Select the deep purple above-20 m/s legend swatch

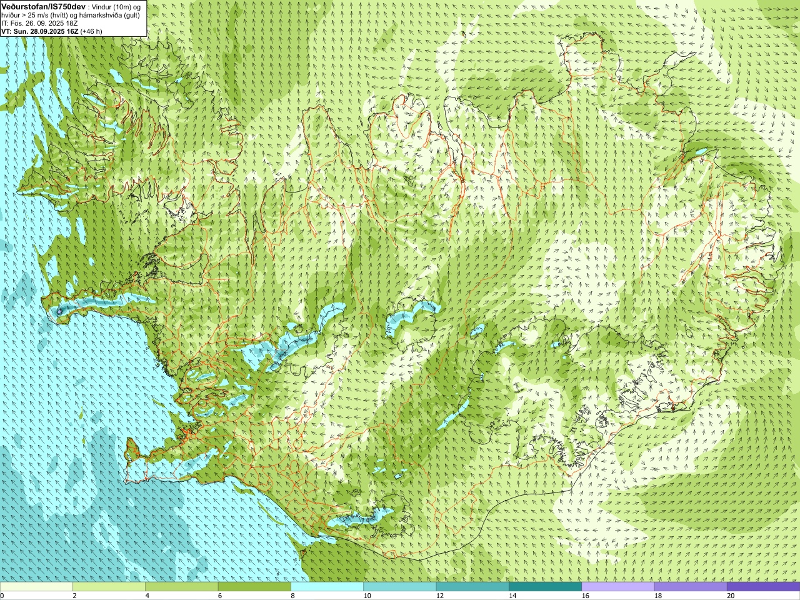763,587
